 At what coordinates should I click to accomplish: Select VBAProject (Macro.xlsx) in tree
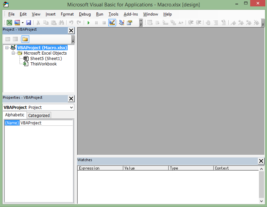[x=42, y=48]
